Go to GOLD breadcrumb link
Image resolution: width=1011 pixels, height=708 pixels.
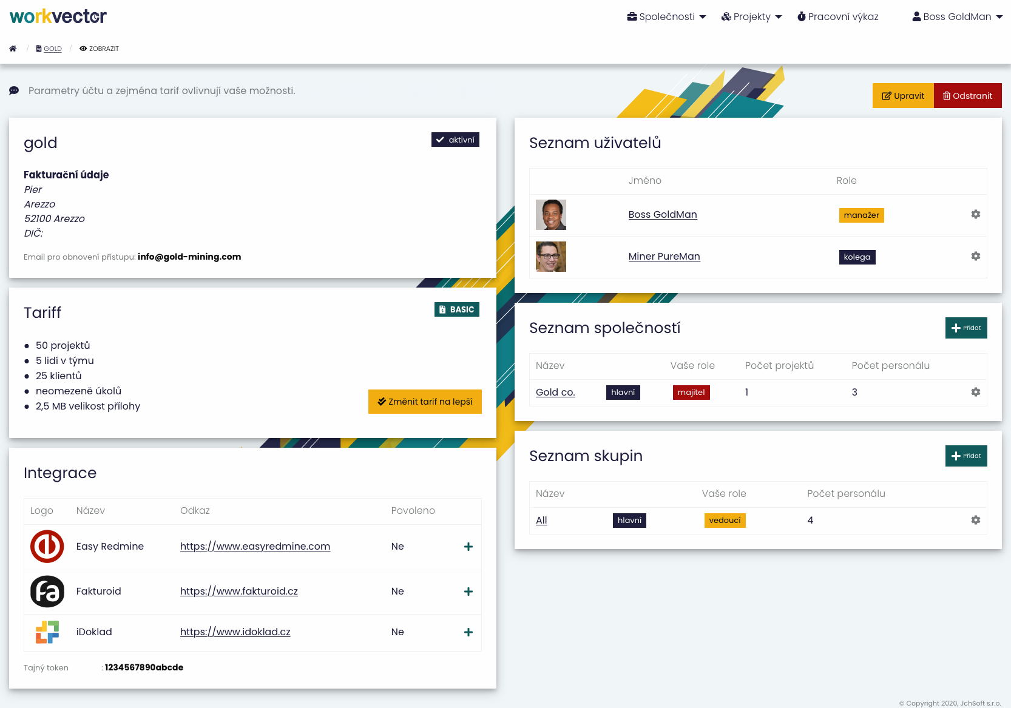click(52, 49)
